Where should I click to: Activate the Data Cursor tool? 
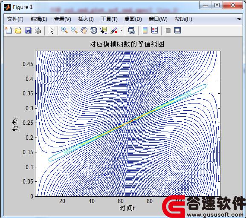104,30
